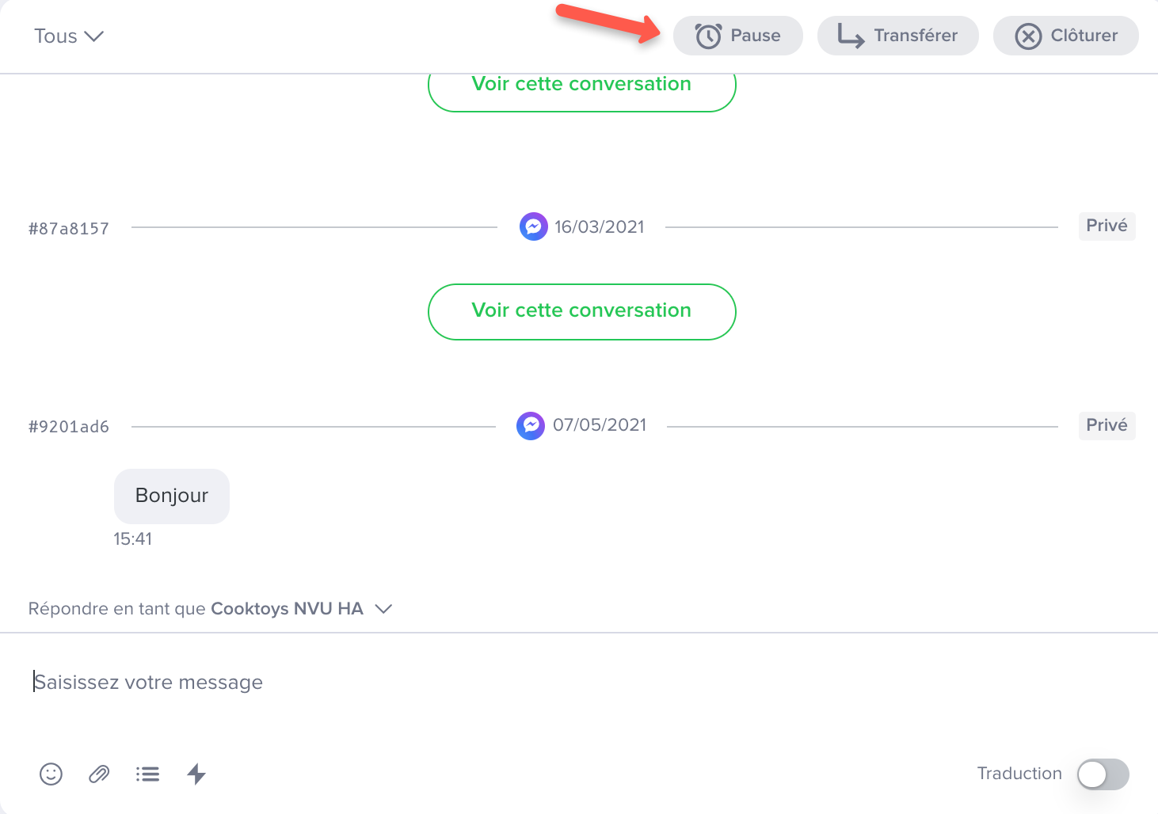
Task: Click the Transférer button
Action: click(x=898, y=36)
